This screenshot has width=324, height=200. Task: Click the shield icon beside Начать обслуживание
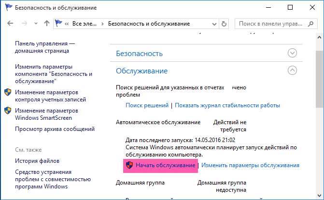click(129, 165)
